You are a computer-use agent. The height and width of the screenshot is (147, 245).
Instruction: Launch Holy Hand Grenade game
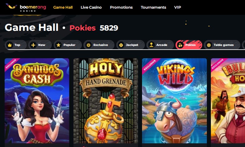106,100
